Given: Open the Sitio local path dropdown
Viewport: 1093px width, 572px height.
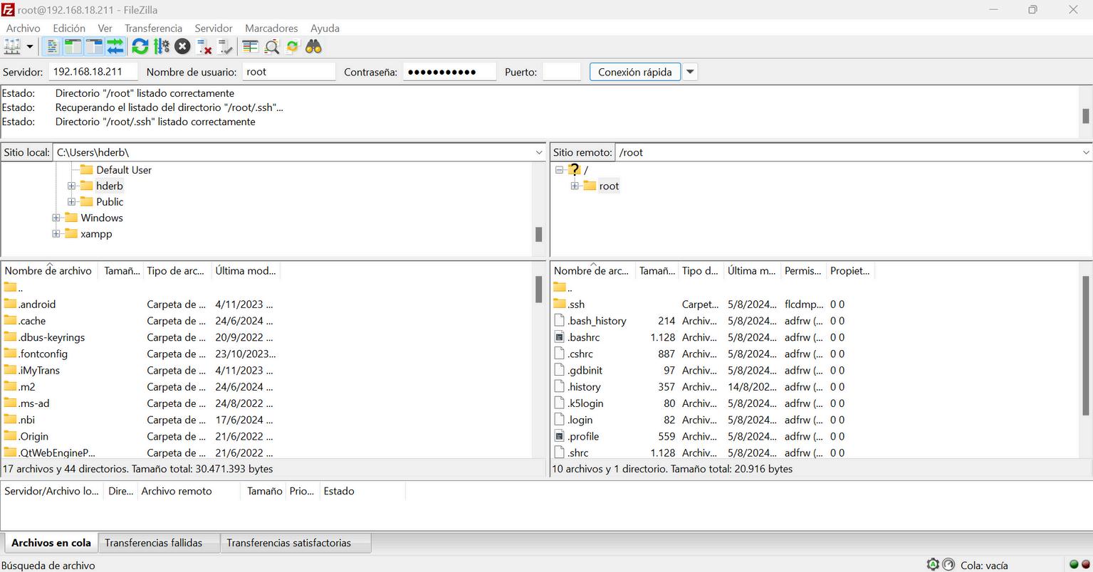Looking at the screenshot, I should (539, 152).
